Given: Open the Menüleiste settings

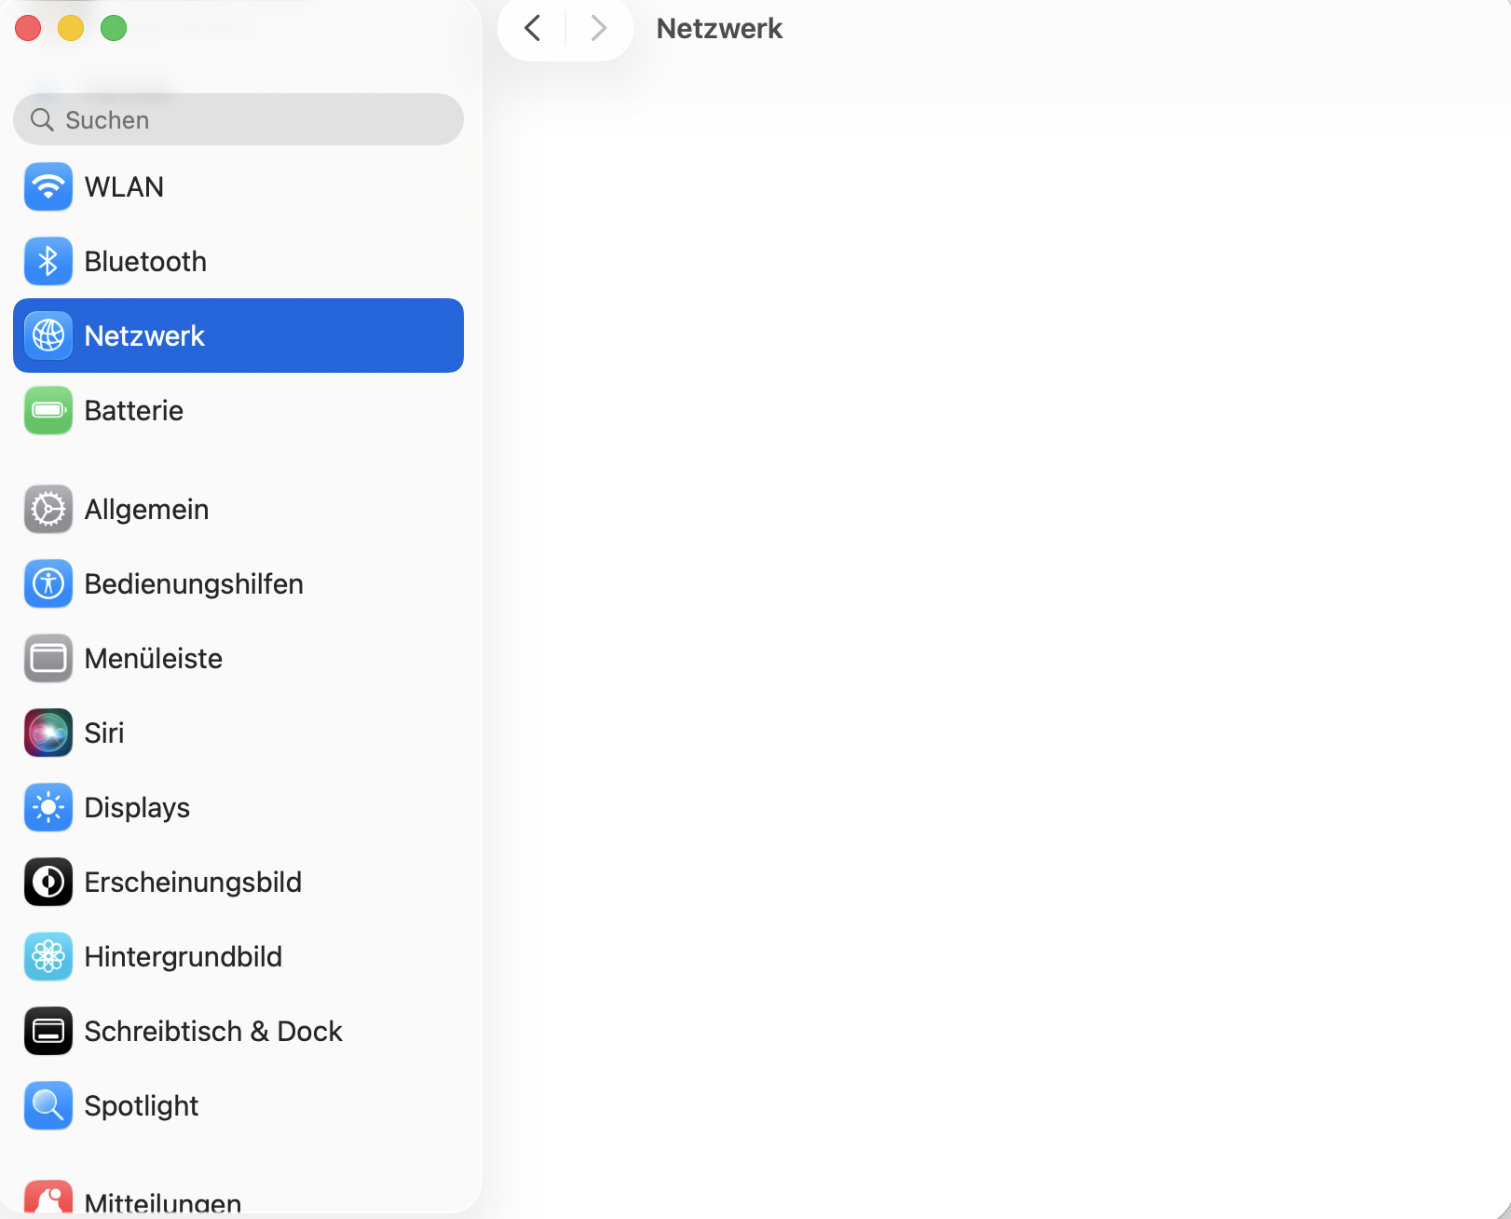Looking at the screenshot, I should [x=153, y=659].
